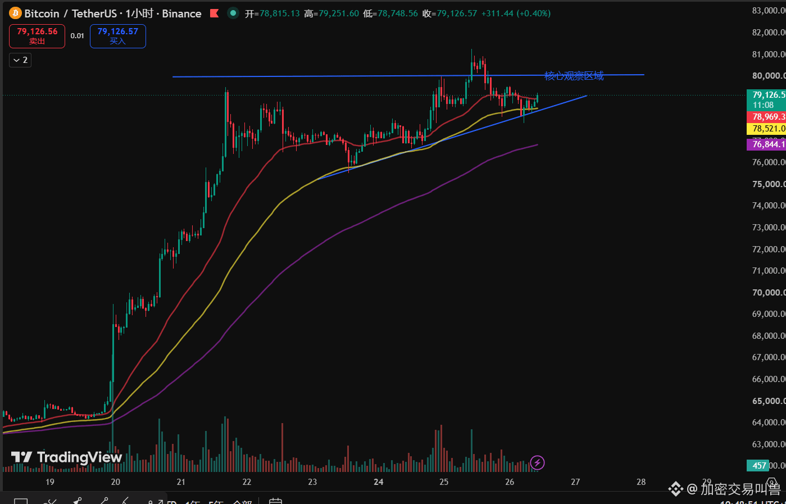Click the 80,000.0 price scale label
786x504 pixels.
[769, 76]
